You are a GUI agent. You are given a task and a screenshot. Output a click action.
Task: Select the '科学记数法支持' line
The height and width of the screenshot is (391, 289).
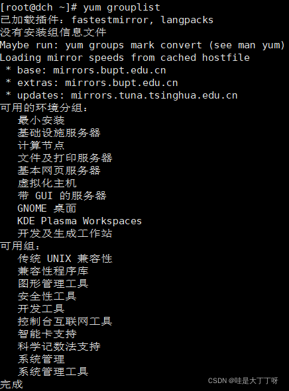coord(59,347)
